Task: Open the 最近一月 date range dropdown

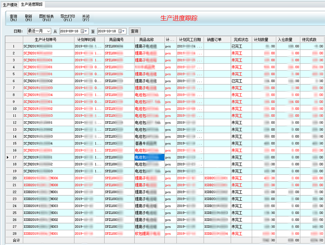Action: [x=49, y=31]
